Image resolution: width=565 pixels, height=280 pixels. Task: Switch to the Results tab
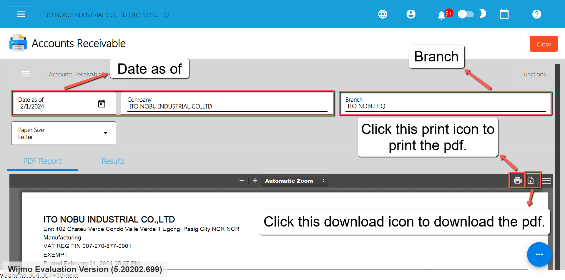coord(113,161)
